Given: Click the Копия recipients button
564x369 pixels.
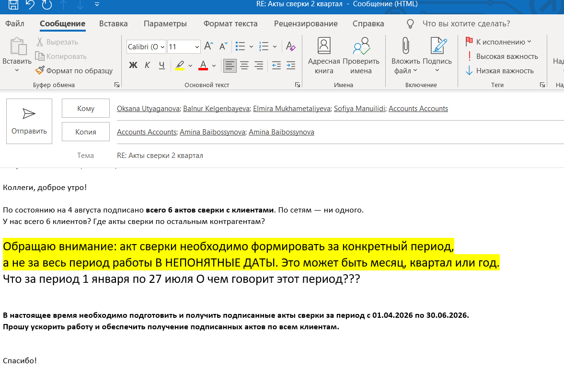Looking at the screenshot, I should coord(86,132).
